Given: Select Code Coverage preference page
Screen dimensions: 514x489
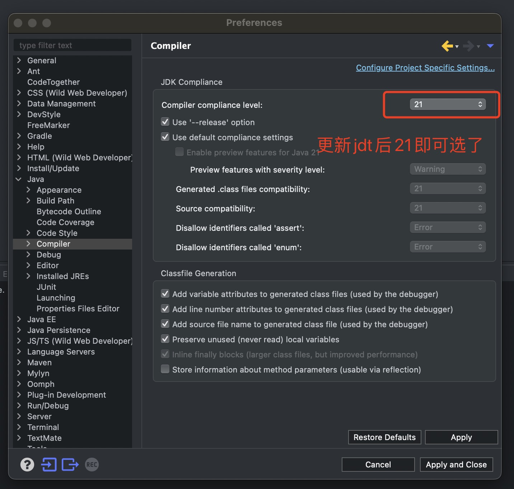Looking at the screenshot, I should (x=65, y=222).
